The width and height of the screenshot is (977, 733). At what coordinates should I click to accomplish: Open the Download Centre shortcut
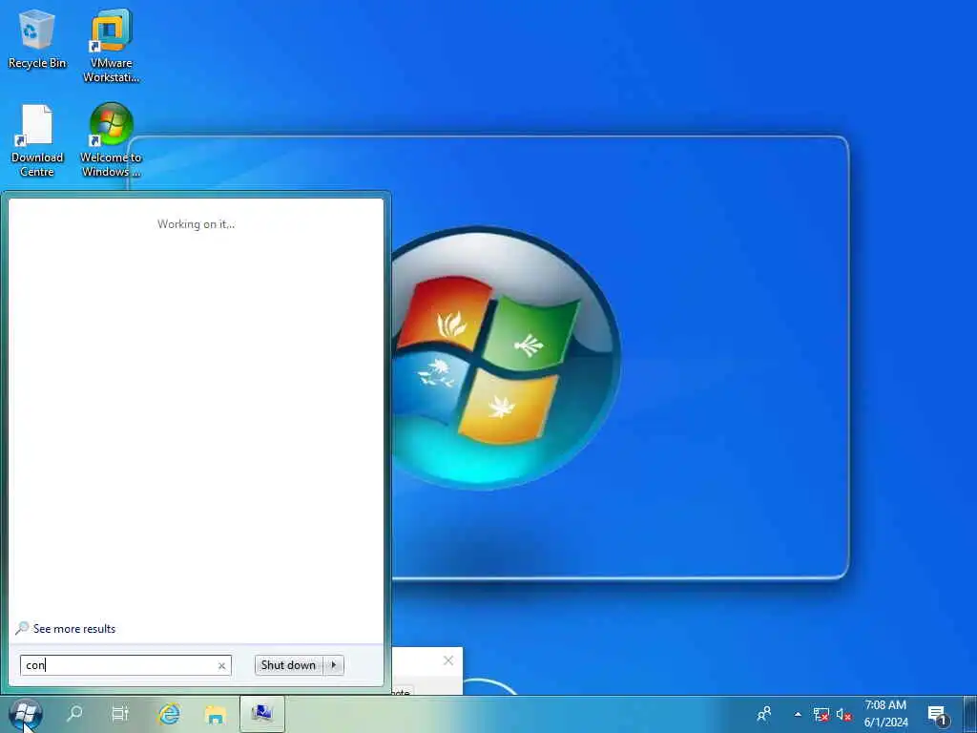[x=37, y=140]
